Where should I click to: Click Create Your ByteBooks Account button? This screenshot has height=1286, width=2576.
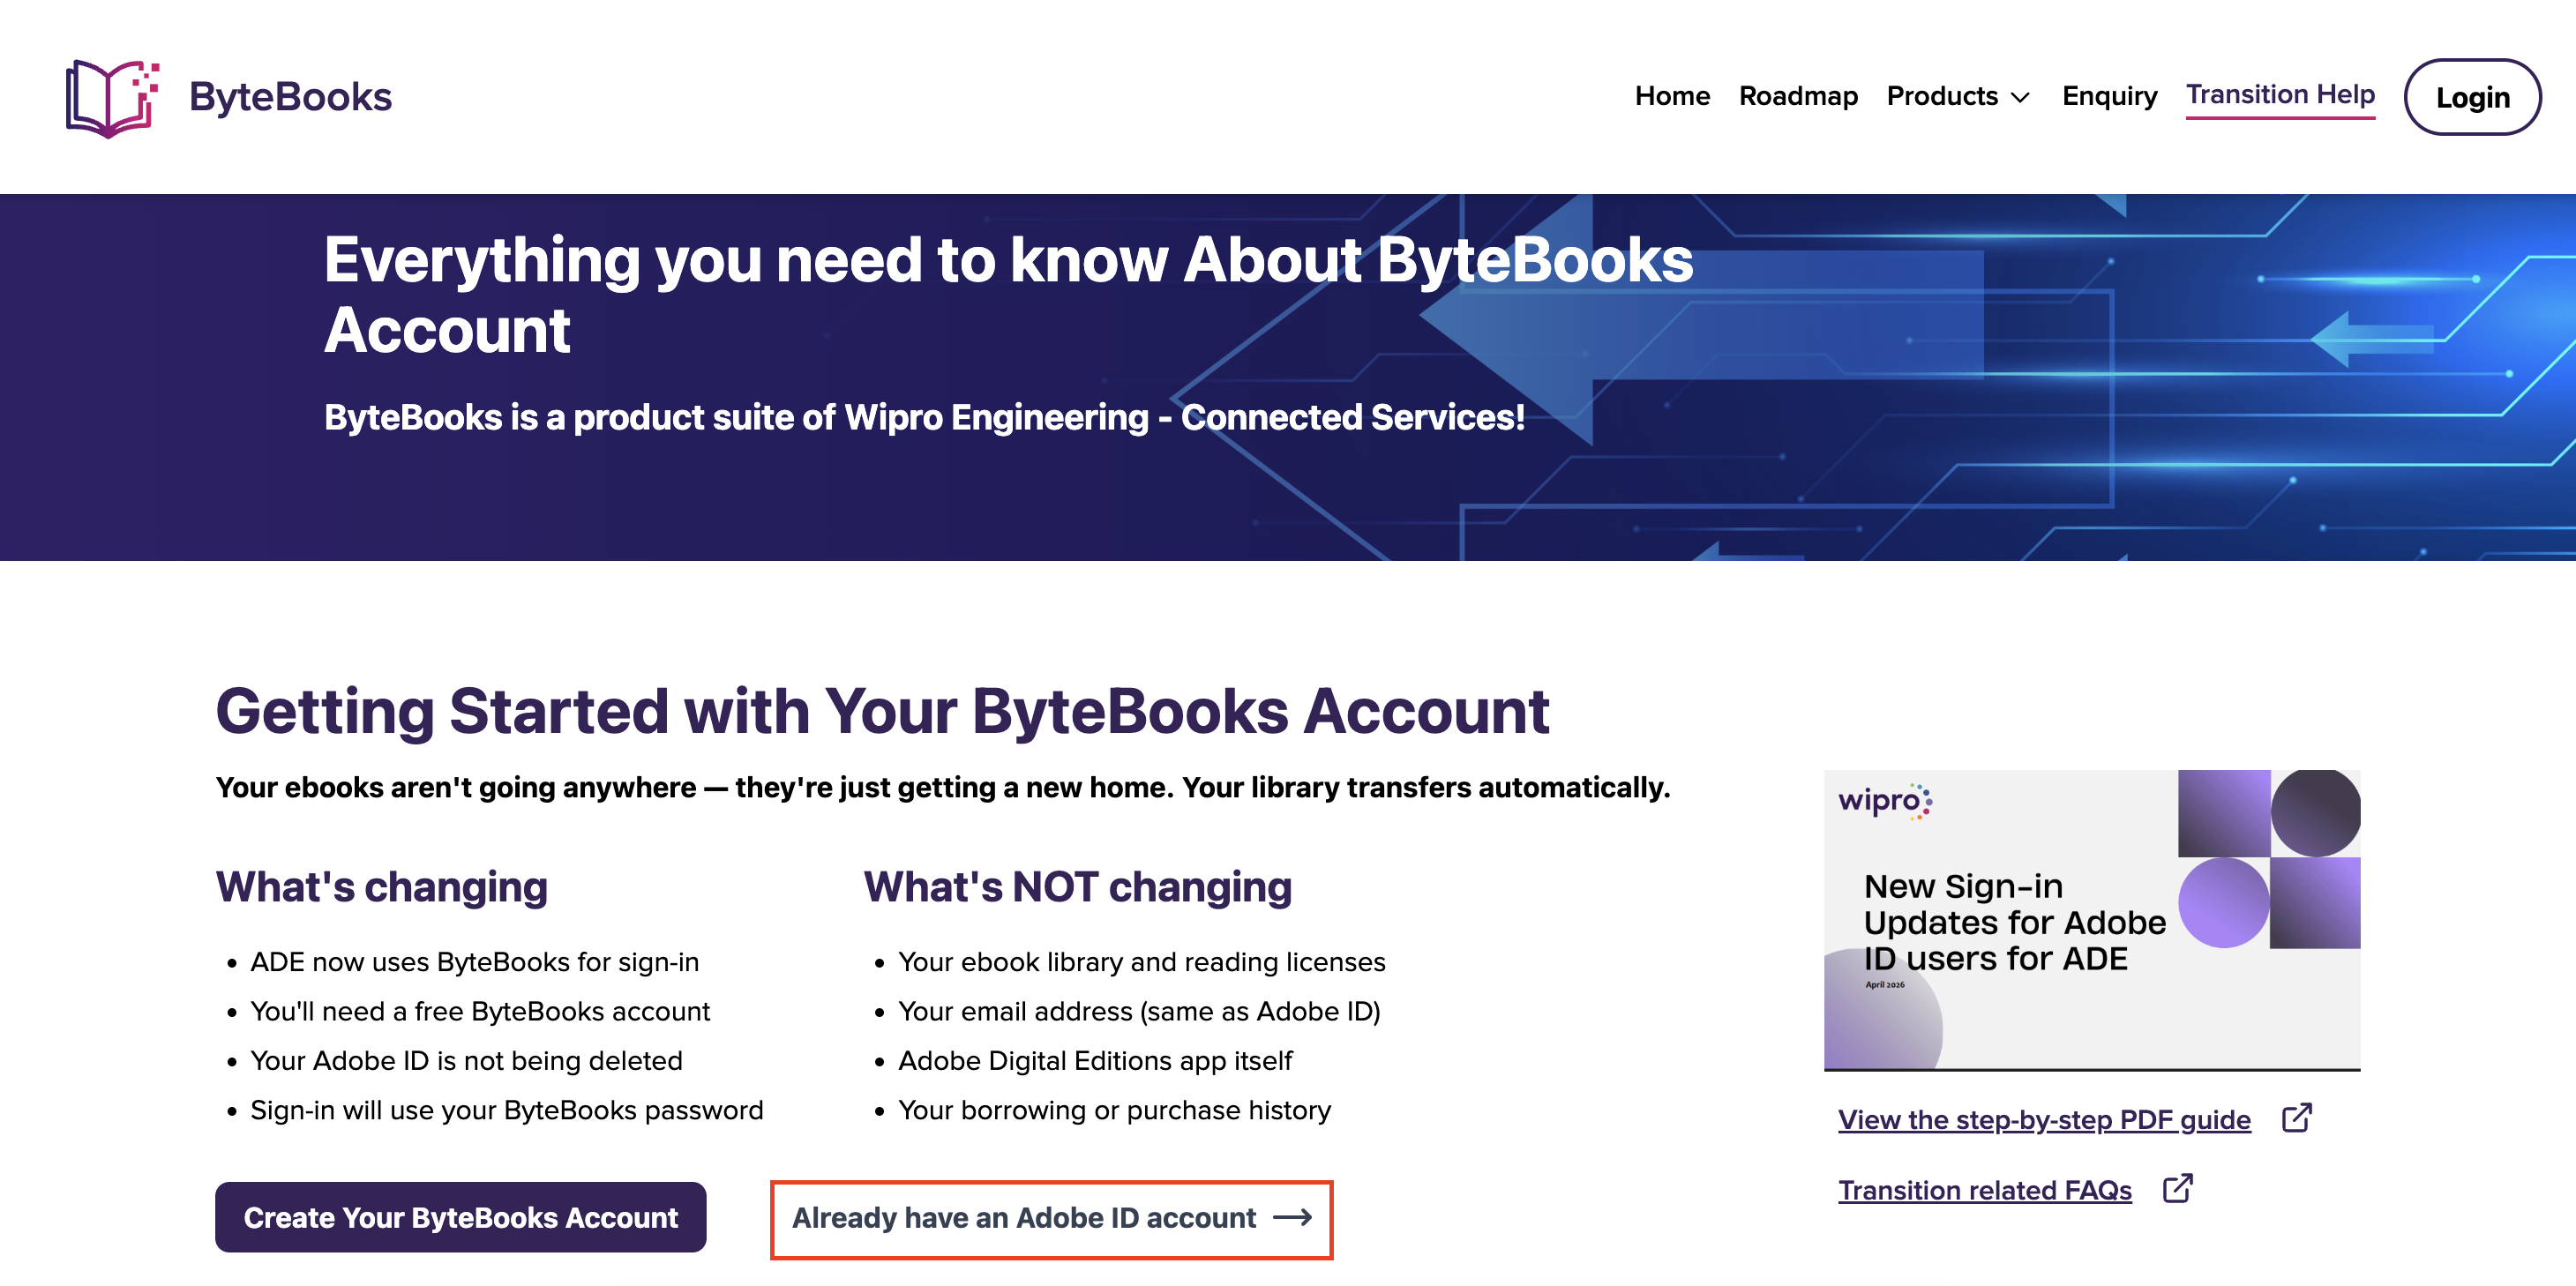(x=461, y=1217)
